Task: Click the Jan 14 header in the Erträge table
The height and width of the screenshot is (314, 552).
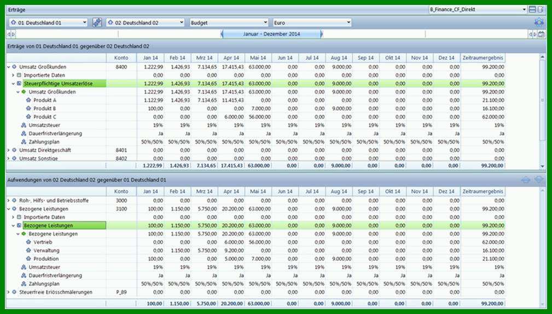Action: 150,58
